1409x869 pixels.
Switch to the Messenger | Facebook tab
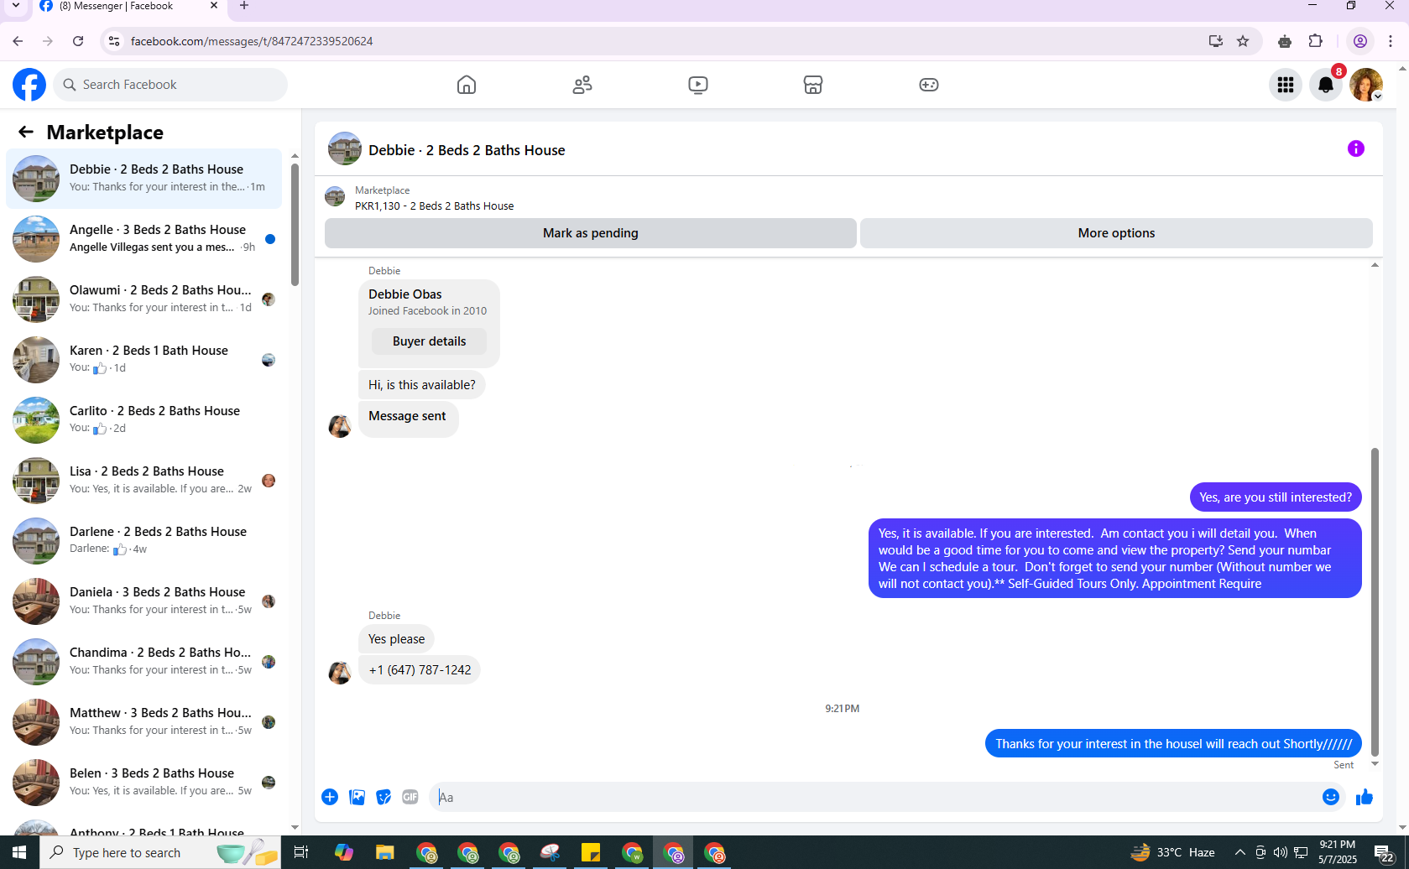click(128, 6)
